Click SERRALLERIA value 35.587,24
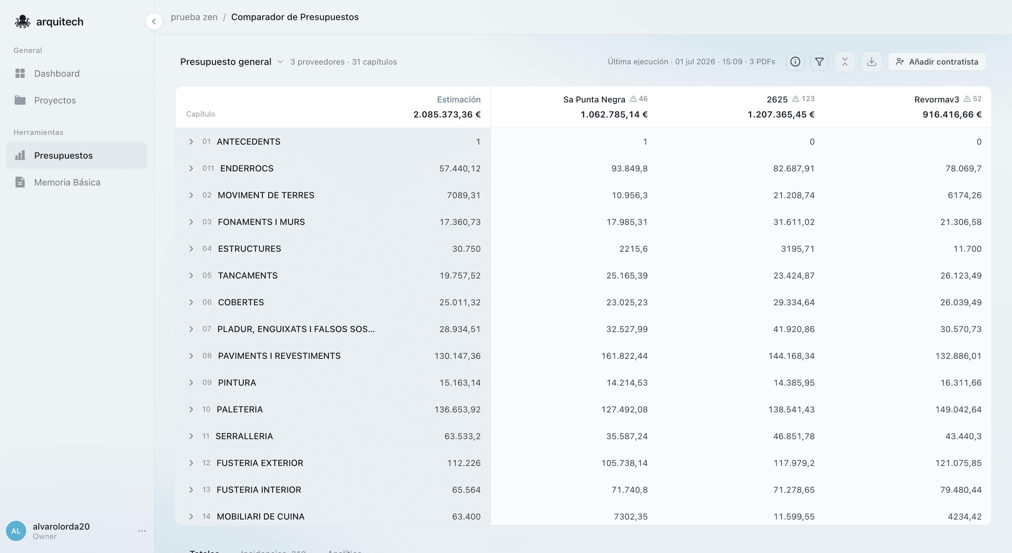Image resolution: width=1012 pixels, height=553 pixels. point(627,437)
